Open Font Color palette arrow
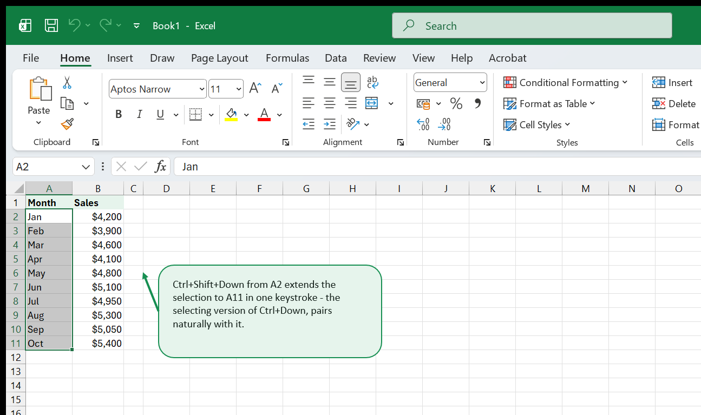This screenshot has width=701, height=415. point(279,115)
